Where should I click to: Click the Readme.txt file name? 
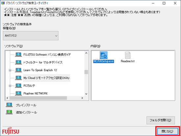point(128,61)
